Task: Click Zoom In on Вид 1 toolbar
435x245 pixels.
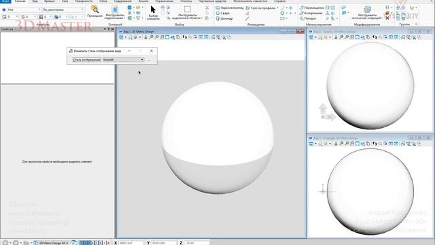Action: 152,37
